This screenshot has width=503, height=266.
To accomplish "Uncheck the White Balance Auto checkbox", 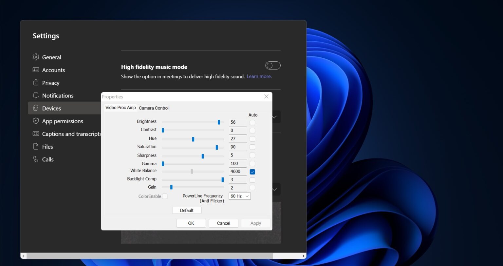I will (252, 172).
